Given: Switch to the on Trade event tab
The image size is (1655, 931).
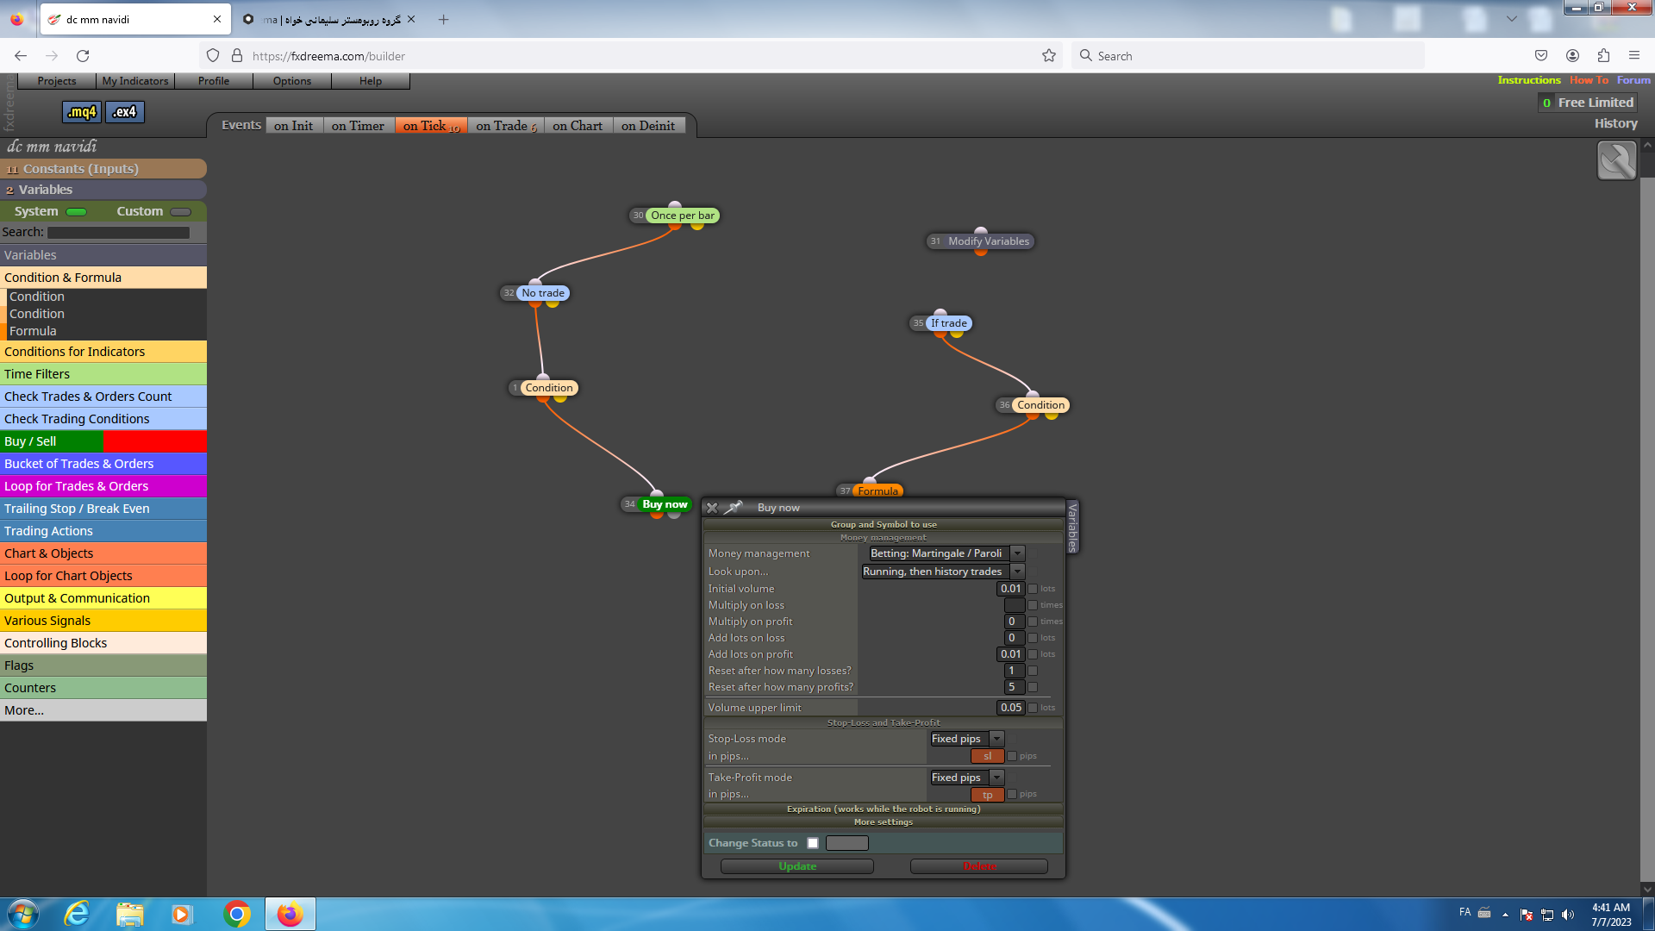Looking at the screenshot, I should [506, 126].
